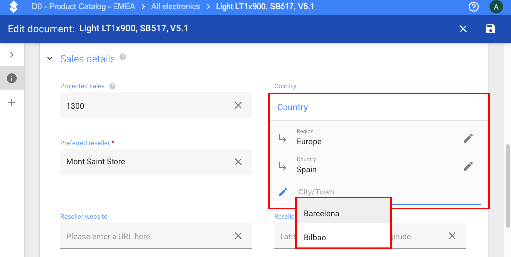The height and width of the screenshot is (257, 511).
Task: Edit the Region Europe value
Action: tap(468, 138)
